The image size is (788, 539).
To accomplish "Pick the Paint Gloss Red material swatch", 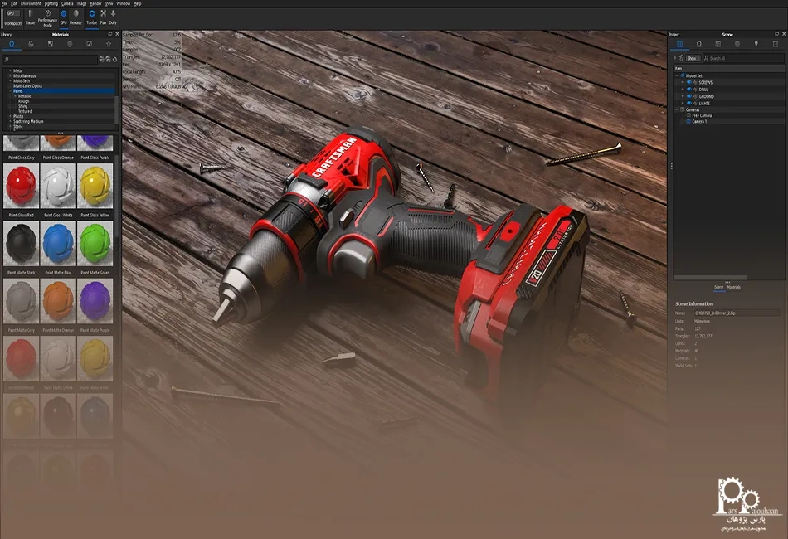I will (x=21, y=188).
